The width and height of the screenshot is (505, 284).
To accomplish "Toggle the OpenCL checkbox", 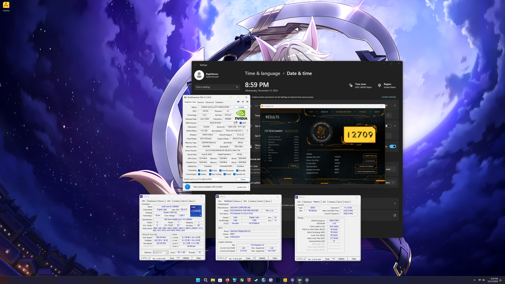I will pyautogui.click(x=199, y=170).
